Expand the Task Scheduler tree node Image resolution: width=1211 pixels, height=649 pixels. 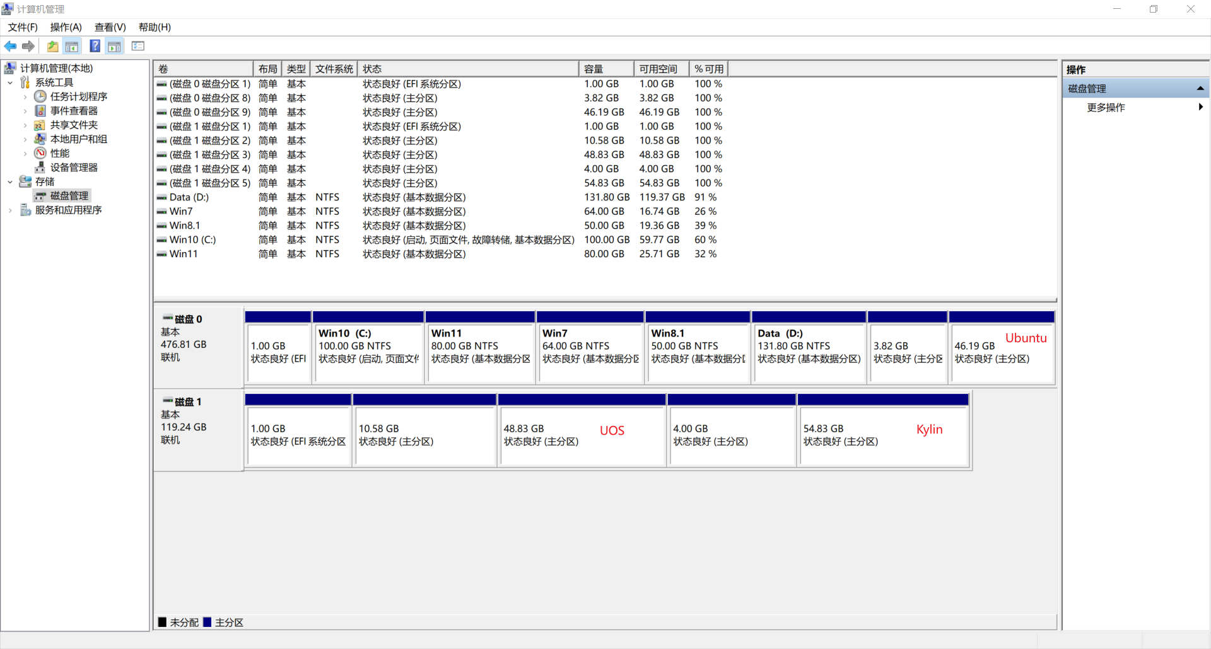(25, 96)
